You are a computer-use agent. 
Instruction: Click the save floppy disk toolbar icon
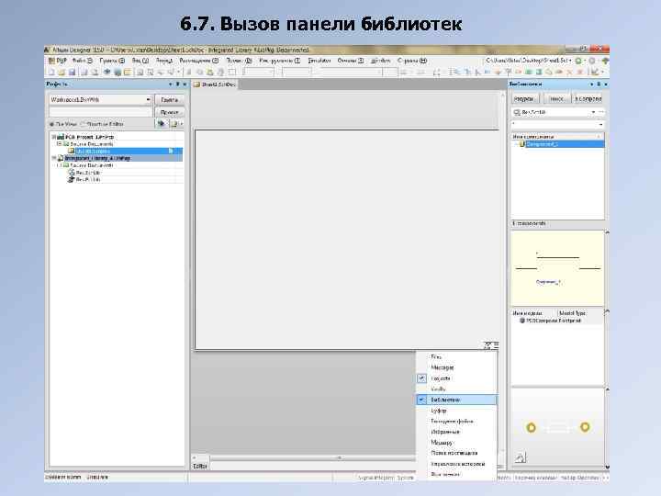click(73, 73)
